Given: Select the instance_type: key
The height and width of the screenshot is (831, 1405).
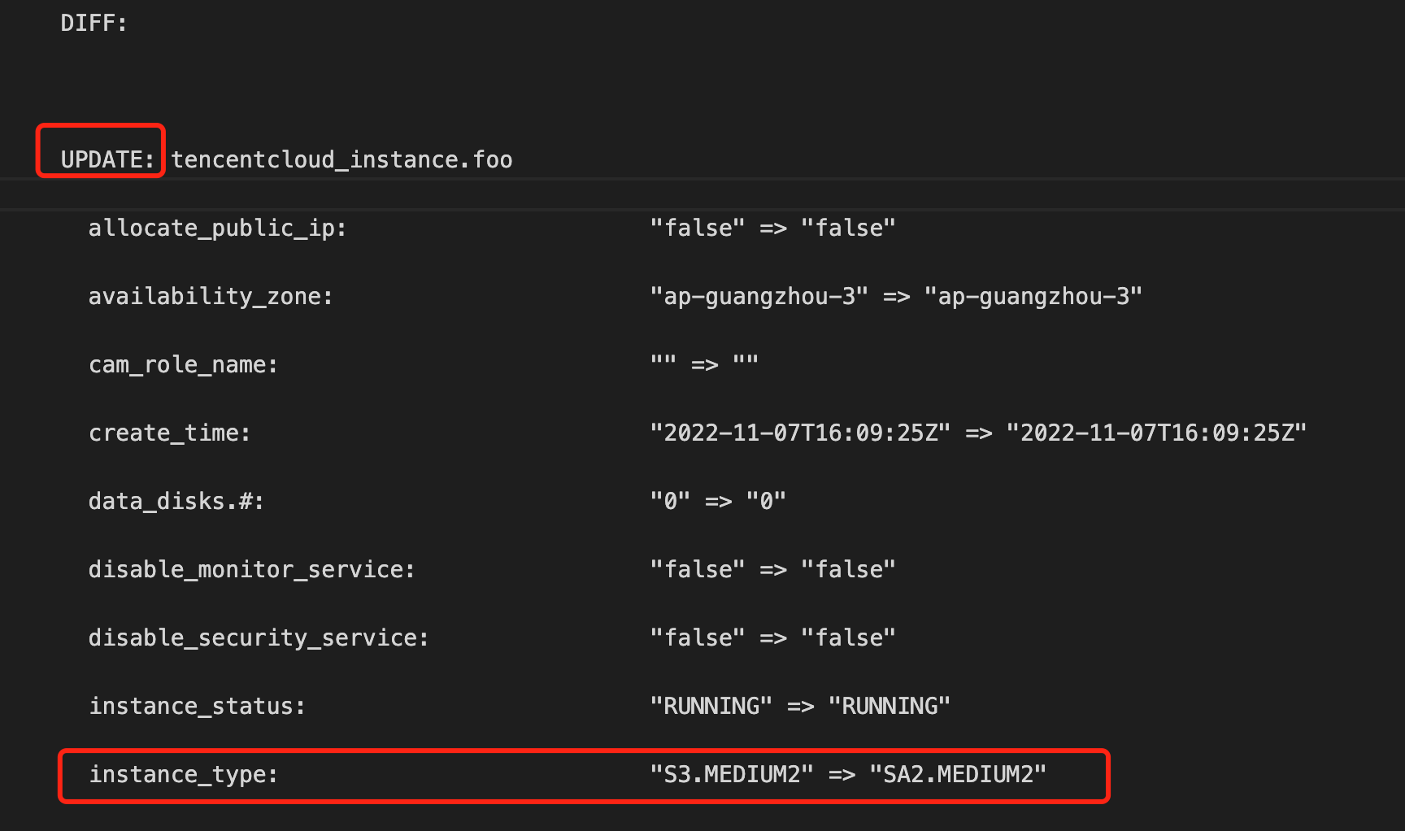Looking at the screenshot, I should coord(183,775).
